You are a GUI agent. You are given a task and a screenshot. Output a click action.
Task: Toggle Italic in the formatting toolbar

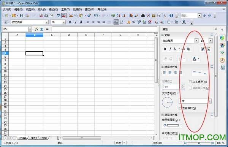click(x=76, y=22)
